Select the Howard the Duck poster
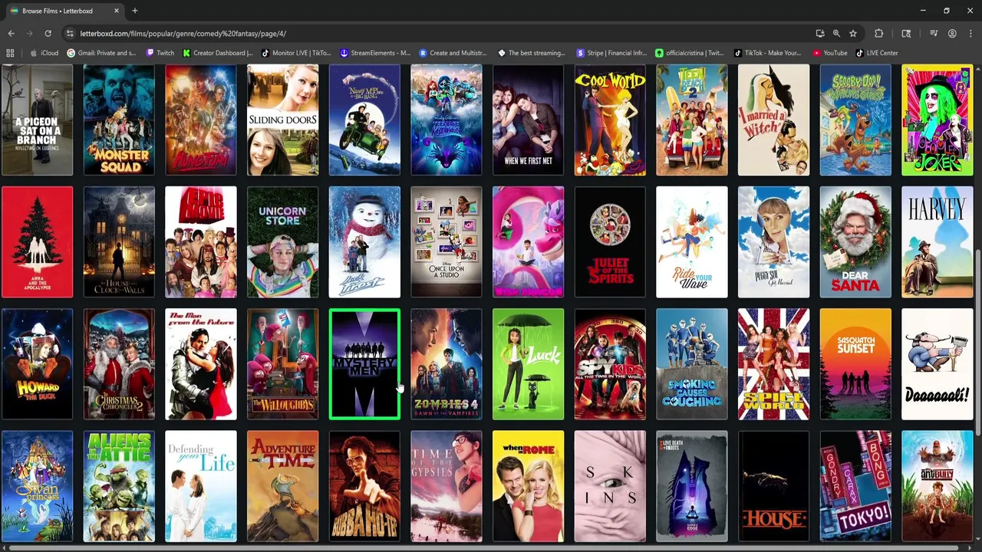This screenshot has height=552, width=982. pyautogui.click(x=37, y=364)
